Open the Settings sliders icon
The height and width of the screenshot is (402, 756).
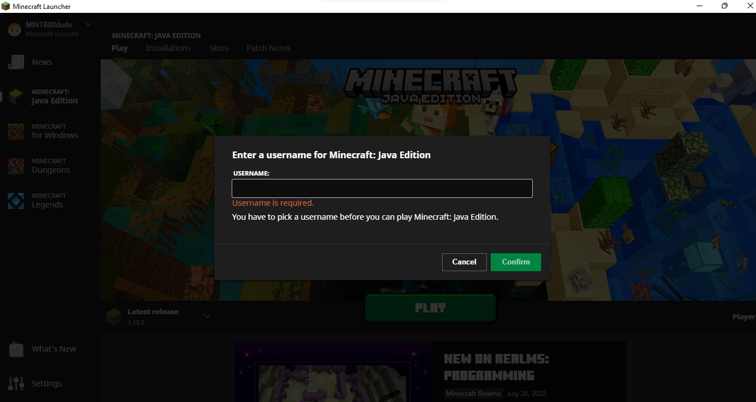[16, 384]
